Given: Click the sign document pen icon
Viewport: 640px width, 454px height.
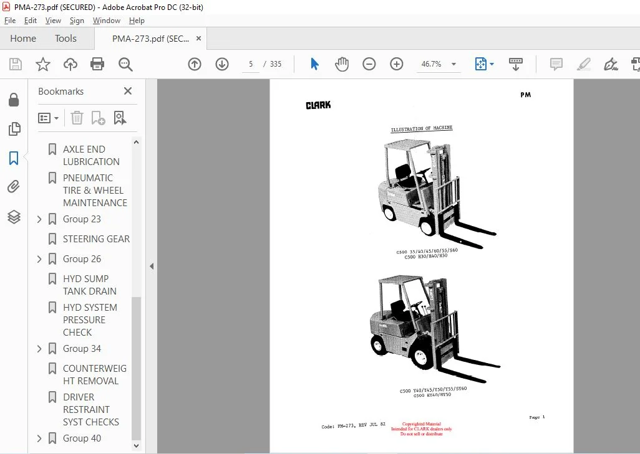Looking at the screenshot, I should tap(611, 64).
